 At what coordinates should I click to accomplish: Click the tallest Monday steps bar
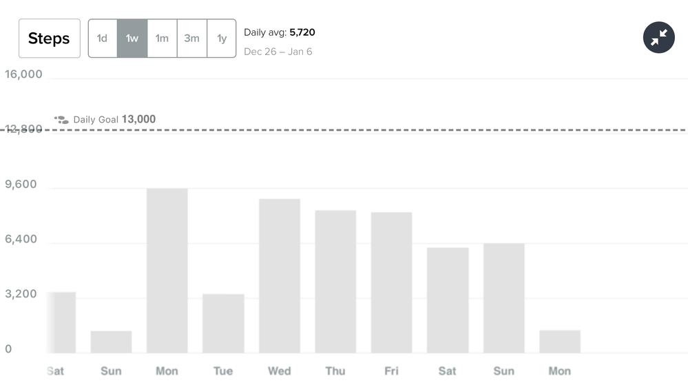(x=167, y=271)
